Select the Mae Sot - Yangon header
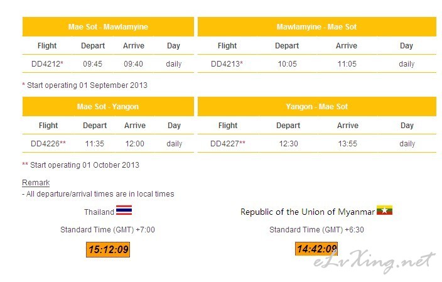Image resolution: width=442 pixels, height=282 pixels. (x=108, y=107)
